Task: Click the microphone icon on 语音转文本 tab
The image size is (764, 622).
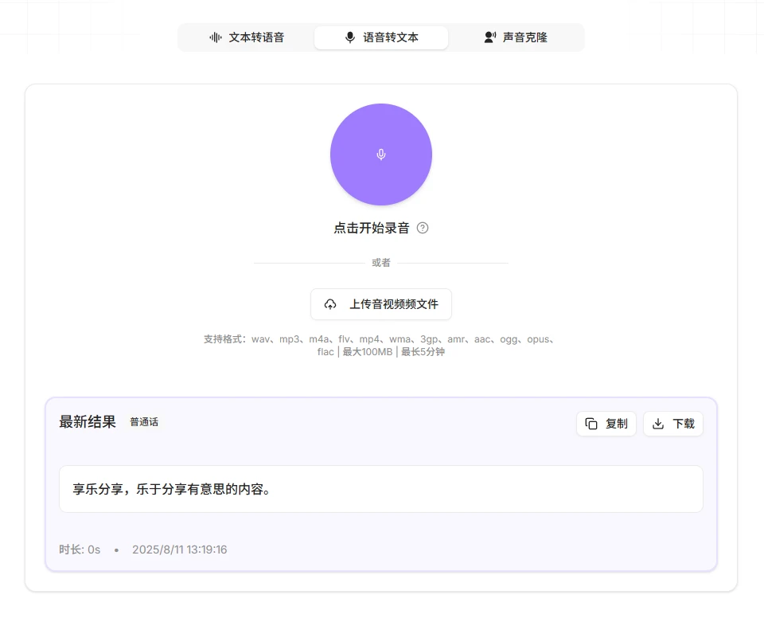Action: tap(350, 37)
